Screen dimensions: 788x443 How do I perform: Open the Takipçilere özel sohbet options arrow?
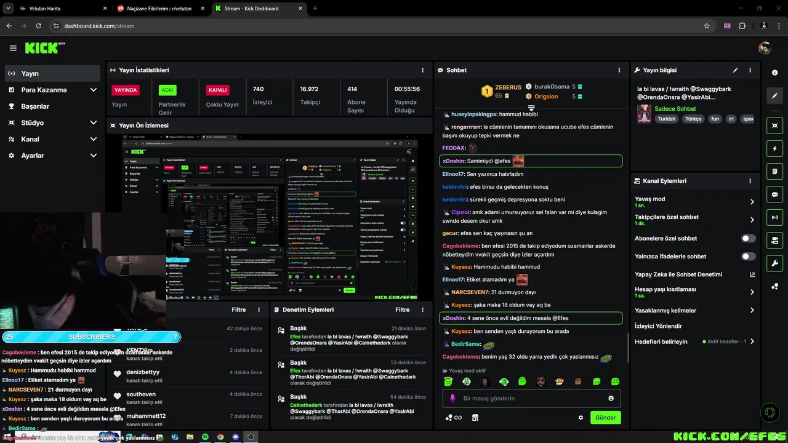click(752, 220)
